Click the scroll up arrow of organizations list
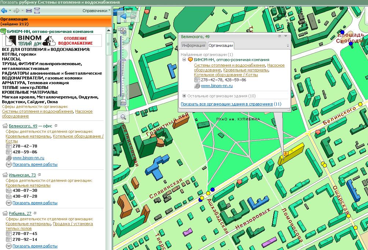Viewport: 368px width, 250px height. click(x=108, y=30)
